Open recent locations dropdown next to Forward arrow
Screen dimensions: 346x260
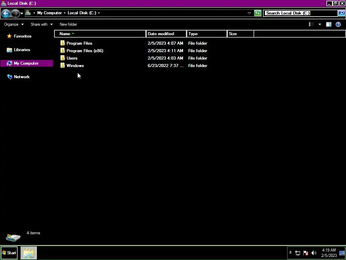coord(22,14)
